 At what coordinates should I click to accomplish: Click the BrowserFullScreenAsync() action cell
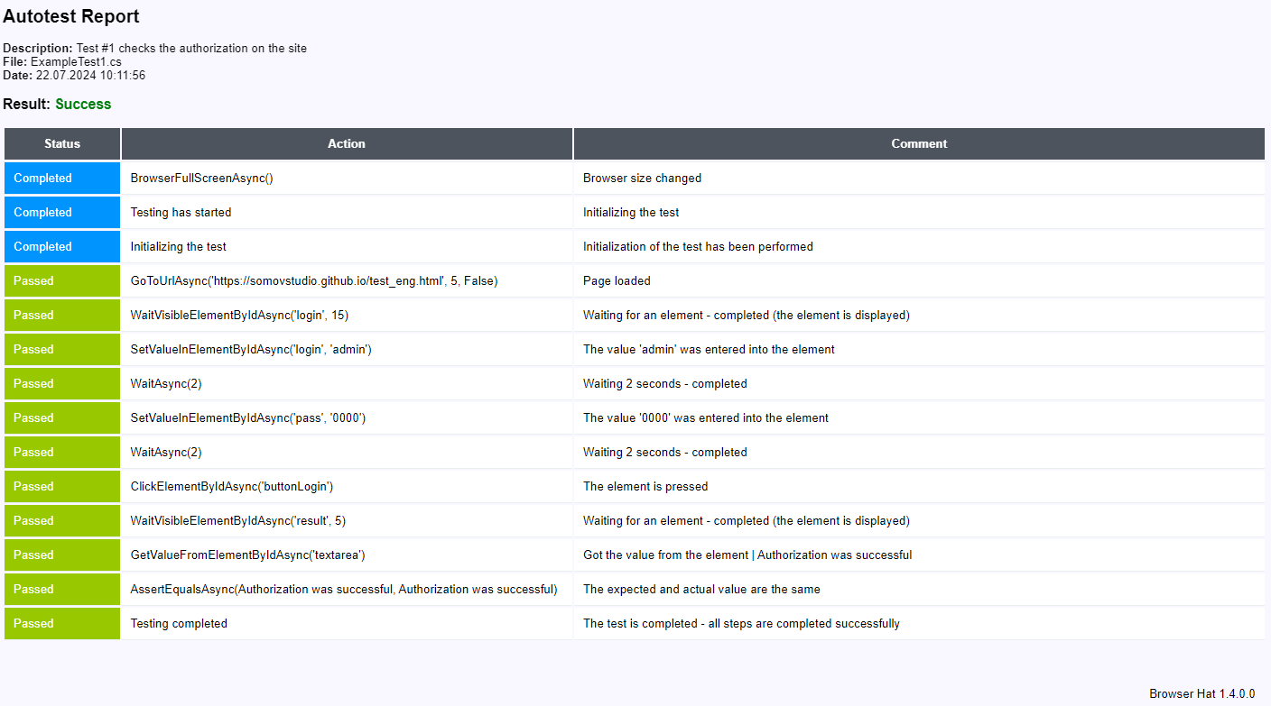tap(201, 179)
